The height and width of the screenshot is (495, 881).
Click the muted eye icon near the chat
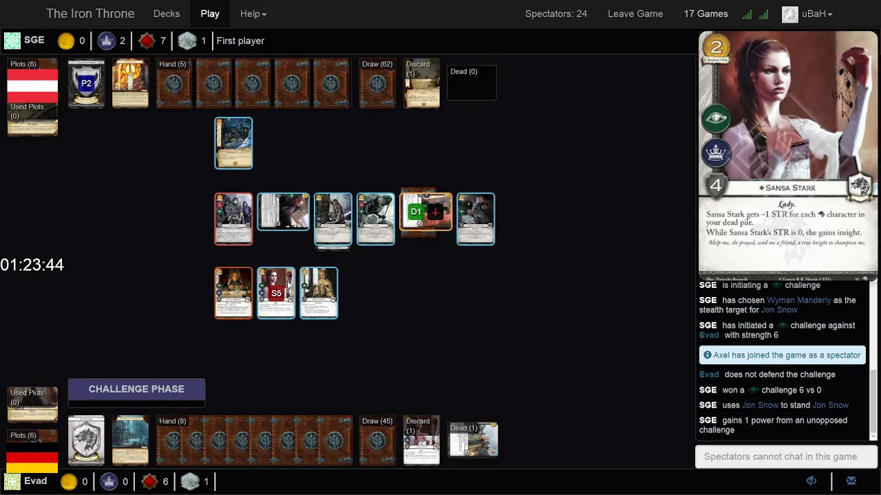click(811, 481)
